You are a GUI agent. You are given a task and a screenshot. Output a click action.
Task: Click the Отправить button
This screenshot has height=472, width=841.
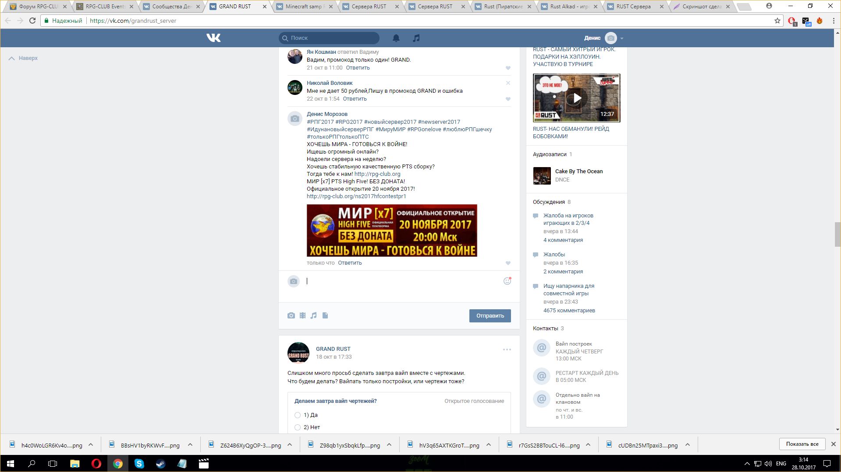(490, 316)
